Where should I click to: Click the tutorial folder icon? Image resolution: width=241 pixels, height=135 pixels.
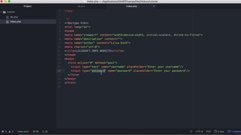click(5, 12)
